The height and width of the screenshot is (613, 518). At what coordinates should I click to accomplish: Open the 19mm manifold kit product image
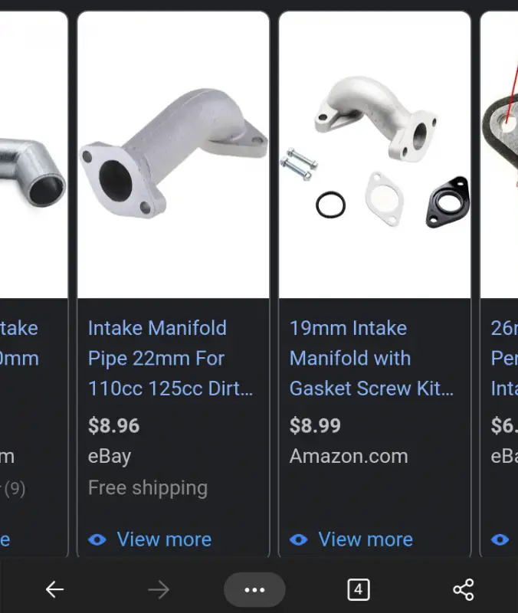(x=375, y=155)
